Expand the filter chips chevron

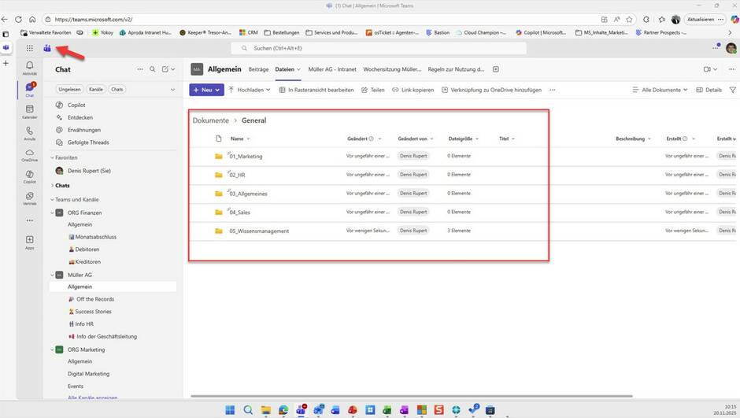point(172,89)
